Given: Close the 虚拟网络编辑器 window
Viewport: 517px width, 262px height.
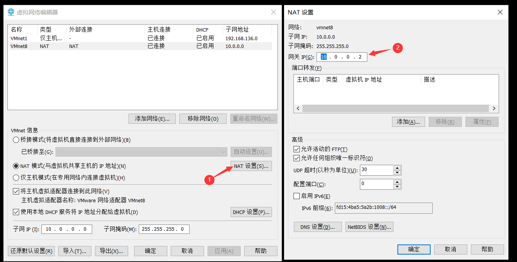Looking at the screenshot, I should [274, 12].
